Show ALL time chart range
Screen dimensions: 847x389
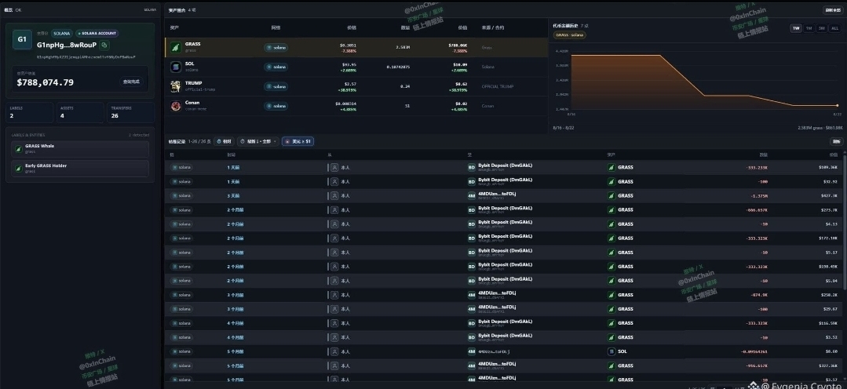[834, 28]
